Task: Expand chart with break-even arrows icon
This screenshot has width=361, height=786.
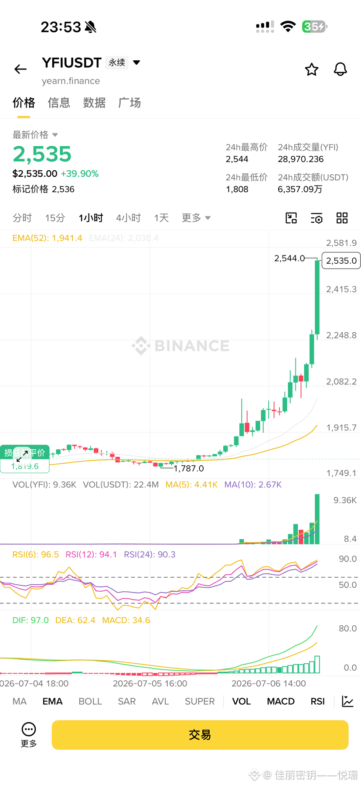Action: (x=22, y=456)
